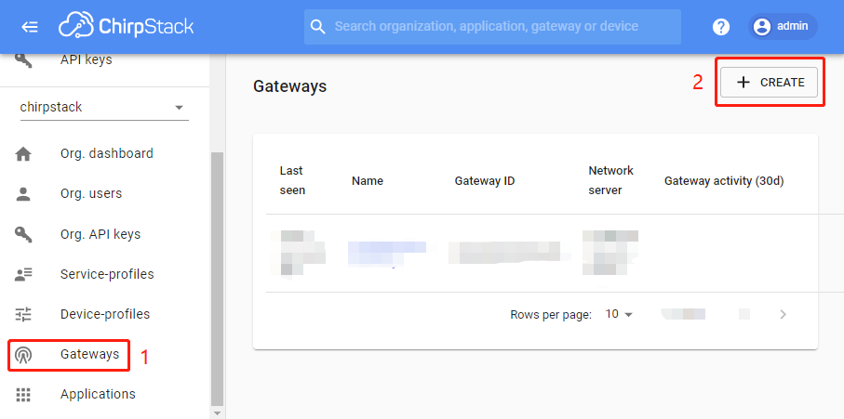The width and height of the screenshot is (844, 419).
Task: Go to API keys menu item
Action: point(87,59)
